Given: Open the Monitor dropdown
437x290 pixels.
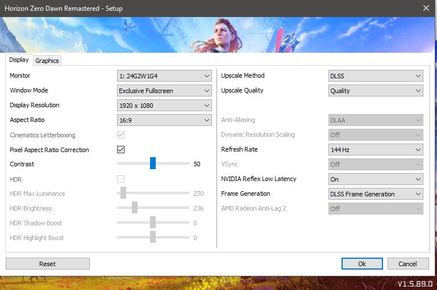Looking at the screenshot, I should click(164, 75).
